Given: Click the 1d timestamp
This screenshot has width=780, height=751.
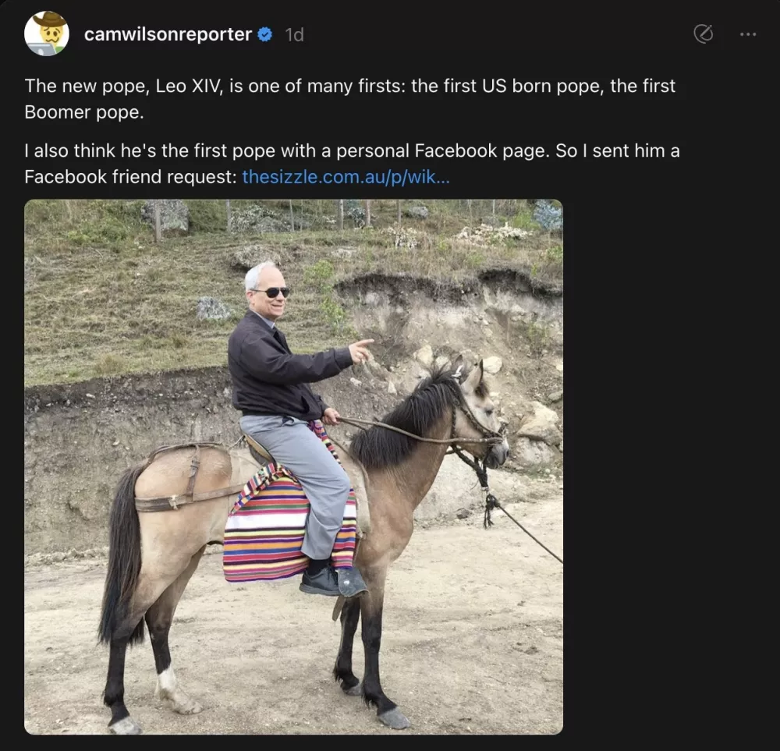Looking at the screenshot, I should pos(293,34).
